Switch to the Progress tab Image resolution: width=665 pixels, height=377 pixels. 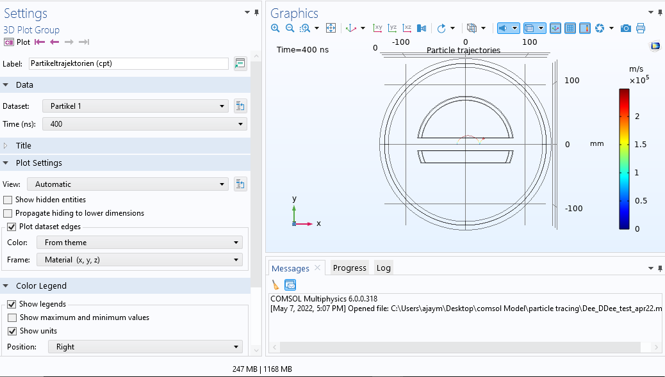coord(349,268)
